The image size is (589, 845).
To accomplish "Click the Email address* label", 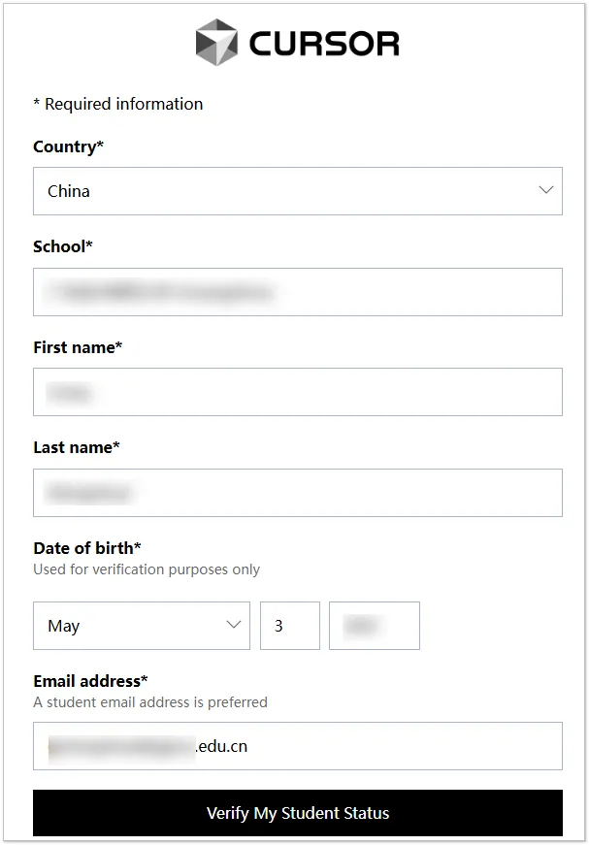I will click(90, 681).
